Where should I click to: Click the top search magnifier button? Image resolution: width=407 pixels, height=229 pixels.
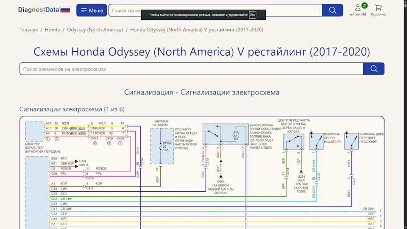[x=332, y=10]
